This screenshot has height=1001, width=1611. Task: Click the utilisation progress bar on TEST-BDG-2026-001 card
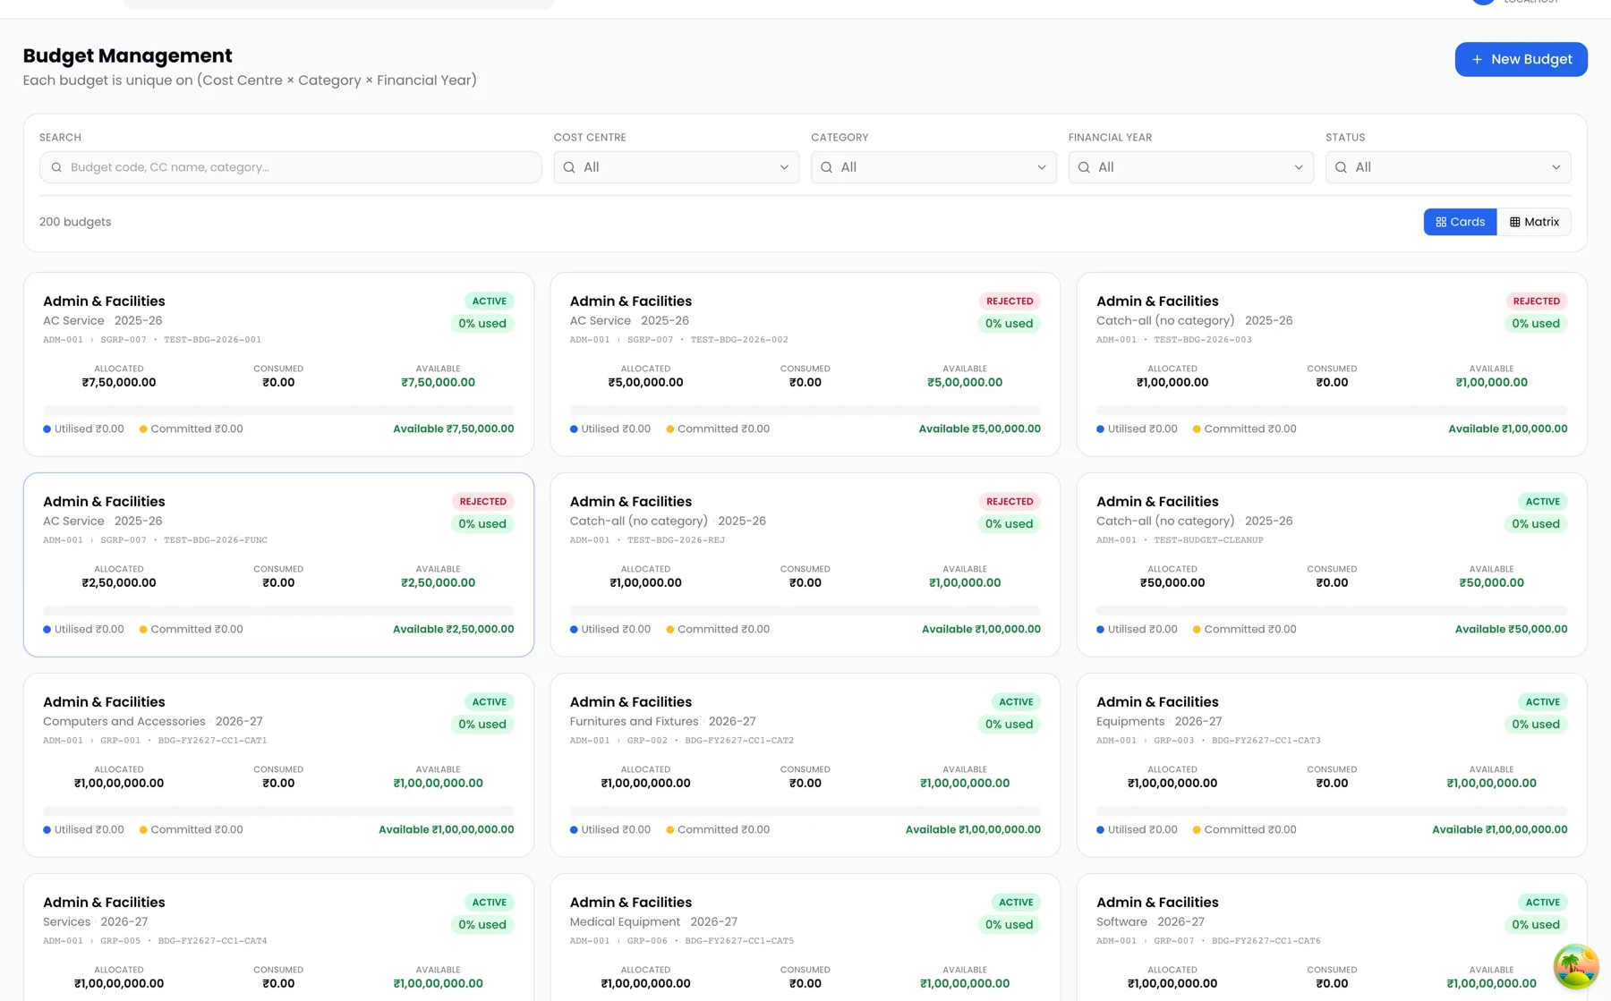(278, 410)
